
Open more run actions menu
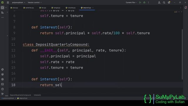148,2
